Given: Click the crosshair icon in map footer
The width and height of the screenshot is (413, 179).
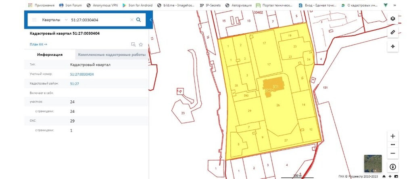Looking at the screenshot, I should click(390, 176).
